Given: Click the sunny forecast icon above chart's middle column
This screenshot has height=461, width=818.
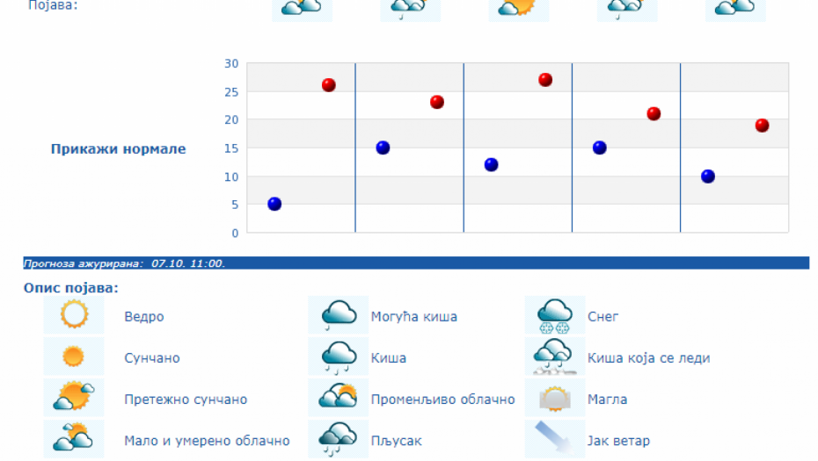Looking at the screenshot, I should pyautogui.click(x=518, y=9).
